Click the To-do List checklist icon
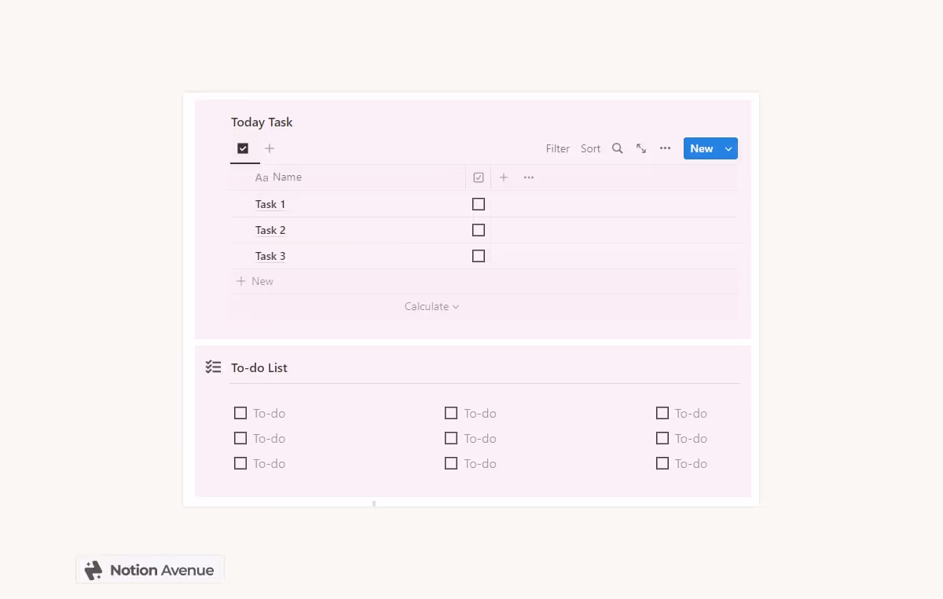The height and width of the screenshot is (599, 943). [x=213, y=367]
